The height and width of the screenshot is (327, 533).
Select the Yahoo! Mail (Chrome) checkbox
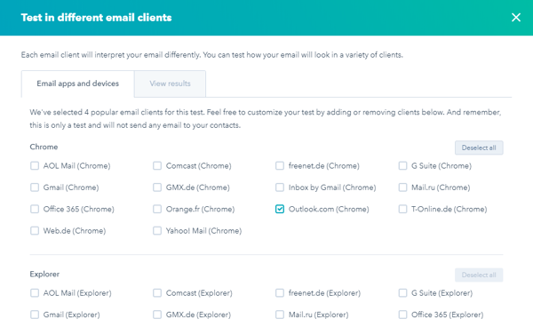point(157,231)
